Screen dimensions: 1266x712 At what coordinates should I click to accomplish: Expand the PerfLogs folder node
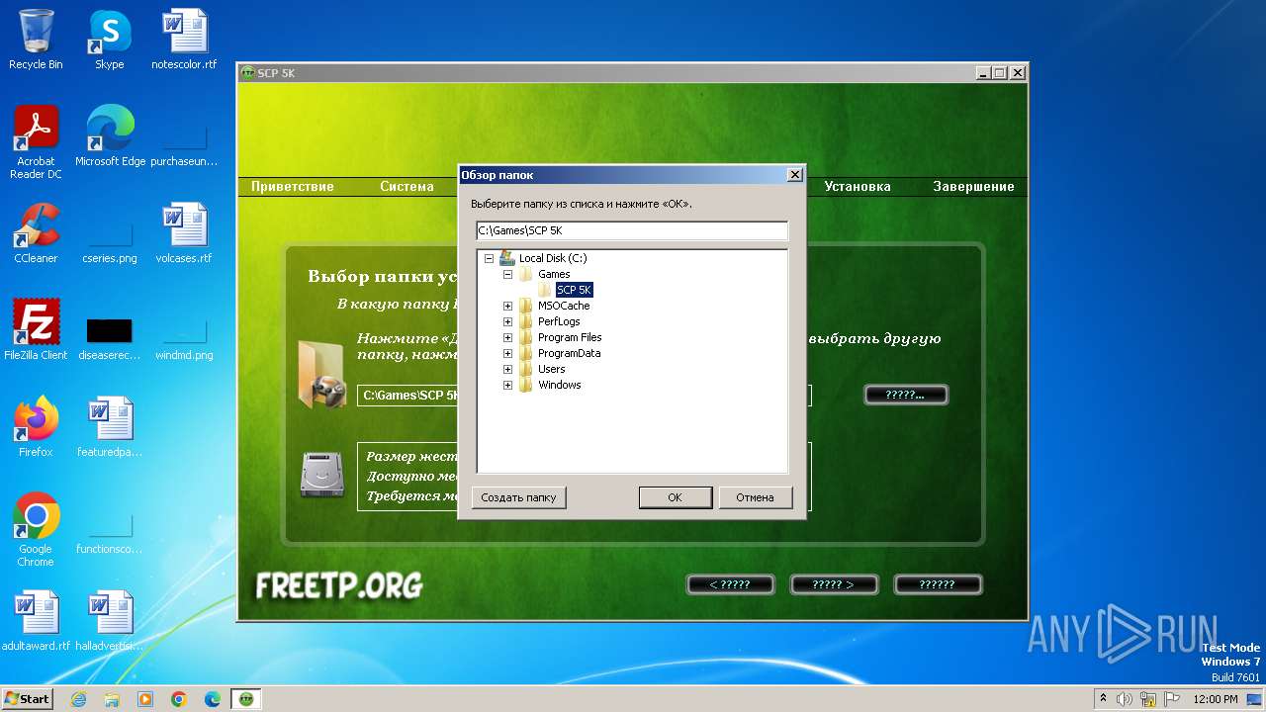(507, 321)
